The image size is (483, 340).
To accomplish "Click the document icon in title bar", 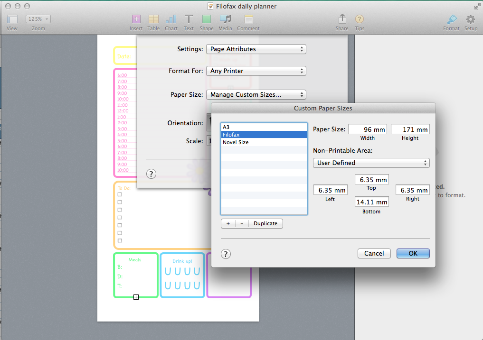I will pyautogui.click(x=210, y=6).
